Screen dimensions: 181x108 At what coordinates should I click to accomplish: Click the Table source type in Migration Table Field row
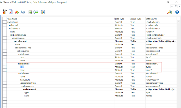click(133, 89)
